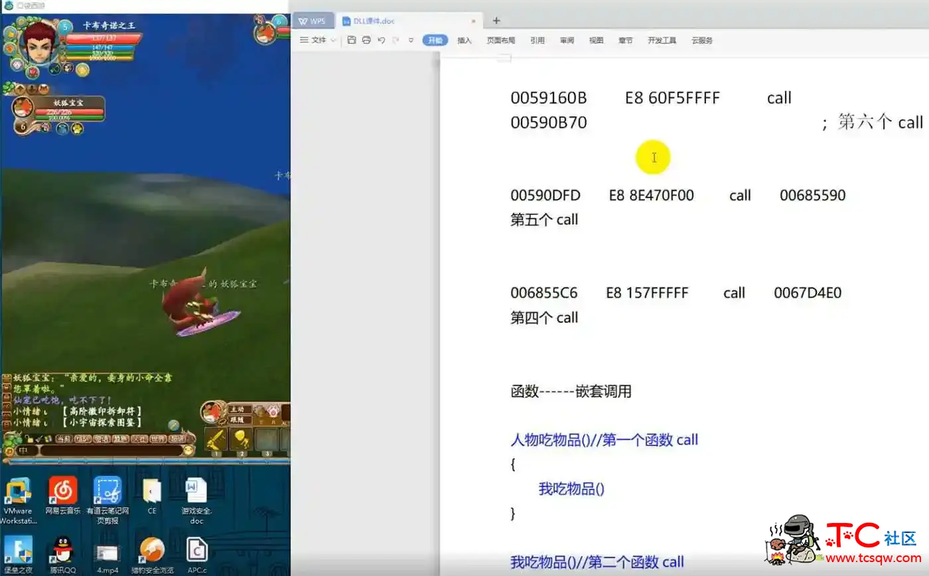Click the Print icon in WPS toolbar
Screen dimensions: 929x576
point(366,40)
